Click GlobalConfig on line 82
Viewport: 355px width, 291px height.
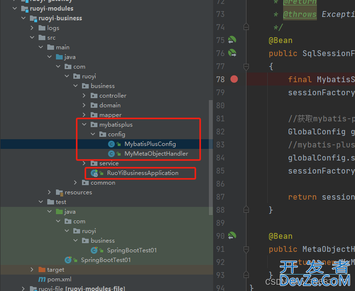pyautogui.click(x=317, y=131)
